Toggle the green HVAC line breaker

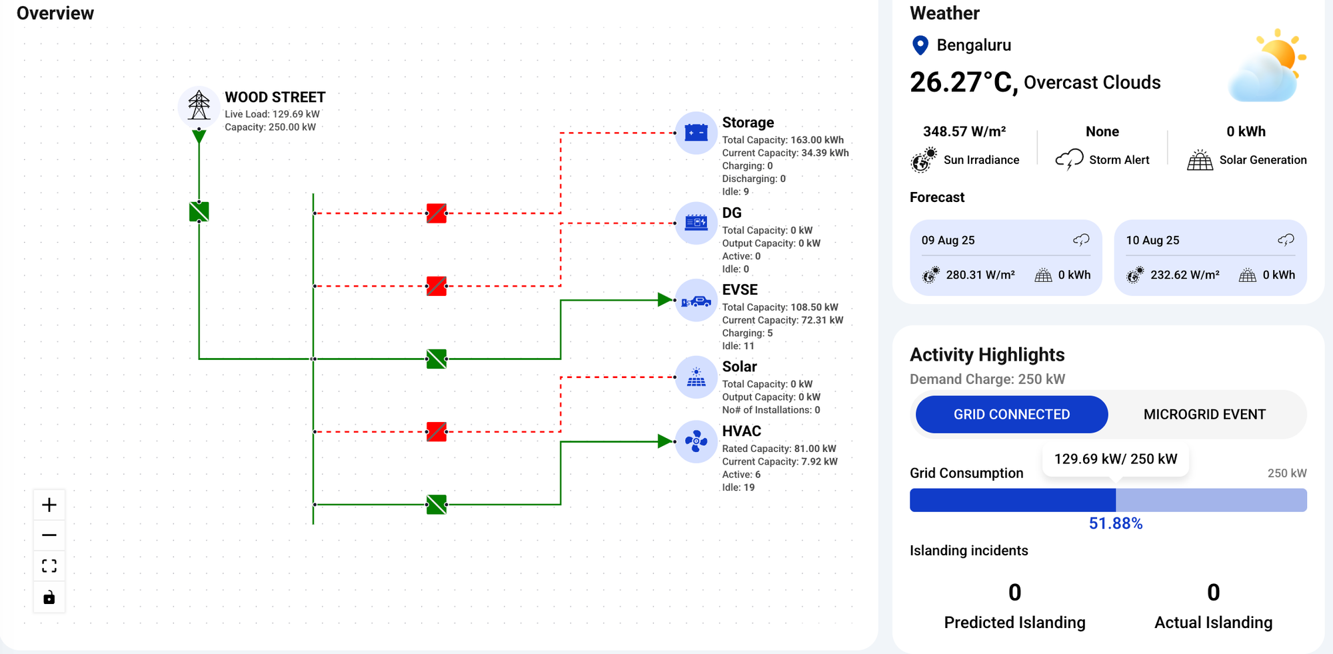[x=436, y=505]
